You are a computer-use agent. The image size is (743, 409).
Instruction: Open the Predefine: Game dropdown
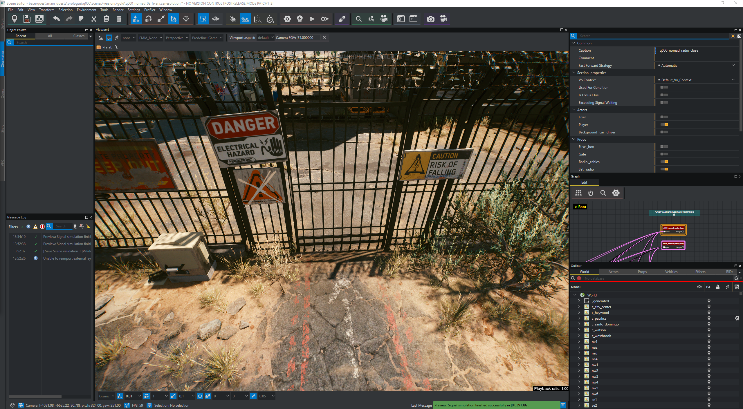207,38
